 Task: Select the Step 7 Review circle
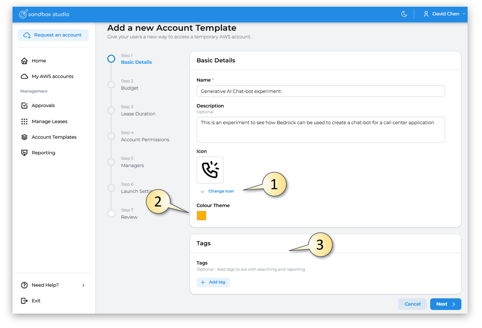pyautogui.click(x=111, y=214)
